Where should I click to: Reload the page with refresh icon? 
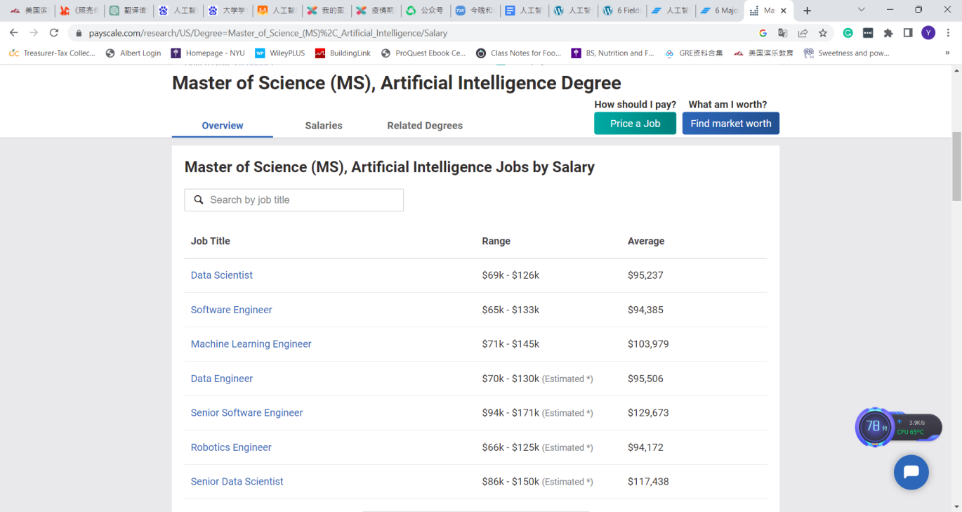pos(54,33)
